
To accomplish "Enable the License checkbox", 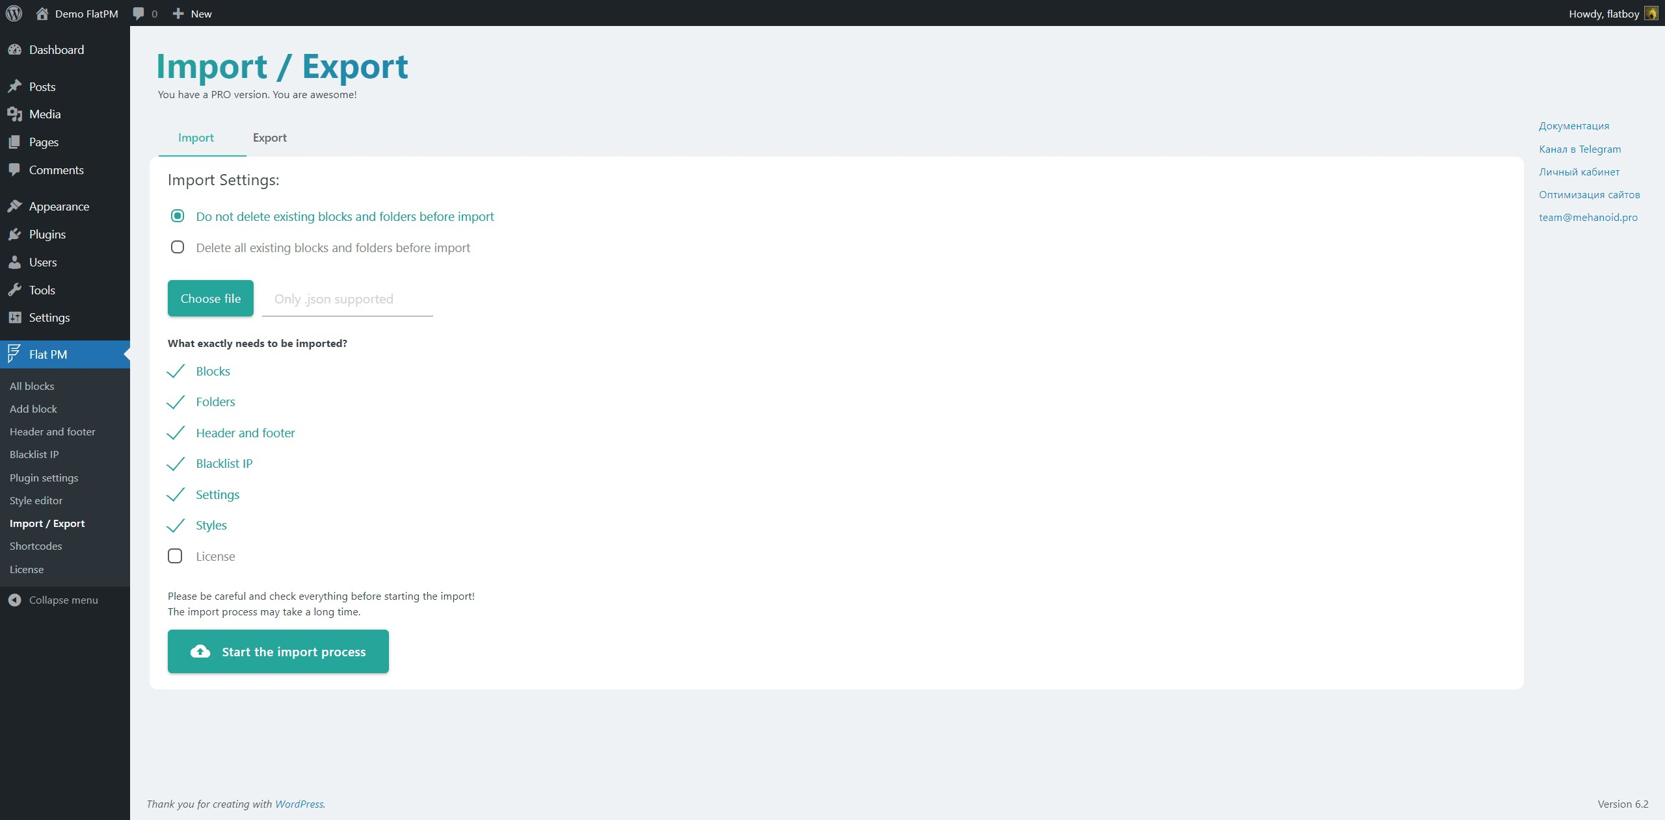I will pyautogui.click(x=175, y=556).
